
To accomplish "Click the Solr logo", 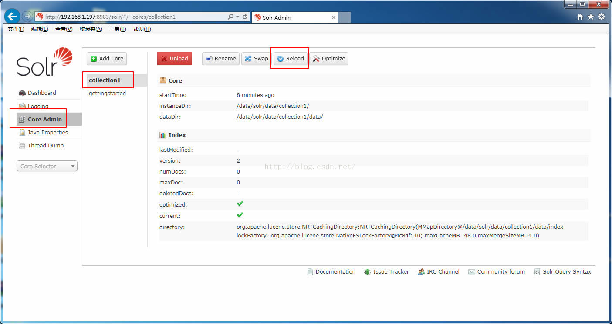I will point(44,62).
